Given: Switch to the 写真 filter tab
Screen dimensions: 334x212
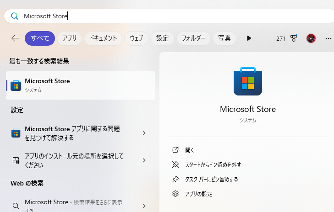Looking at the screenshot, I should 224,38.
